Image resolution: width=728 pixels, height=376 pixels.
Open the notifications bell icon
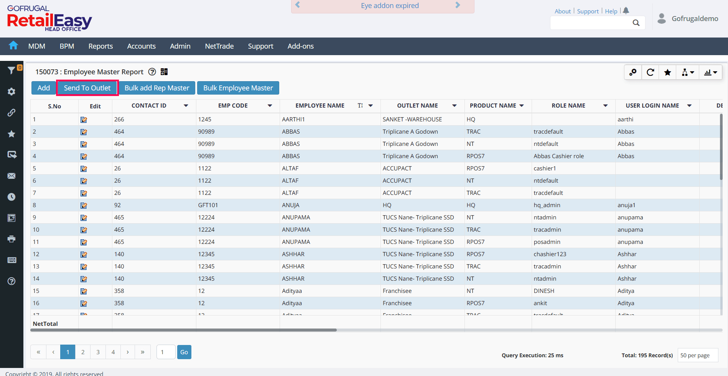(x=626, y=11)
